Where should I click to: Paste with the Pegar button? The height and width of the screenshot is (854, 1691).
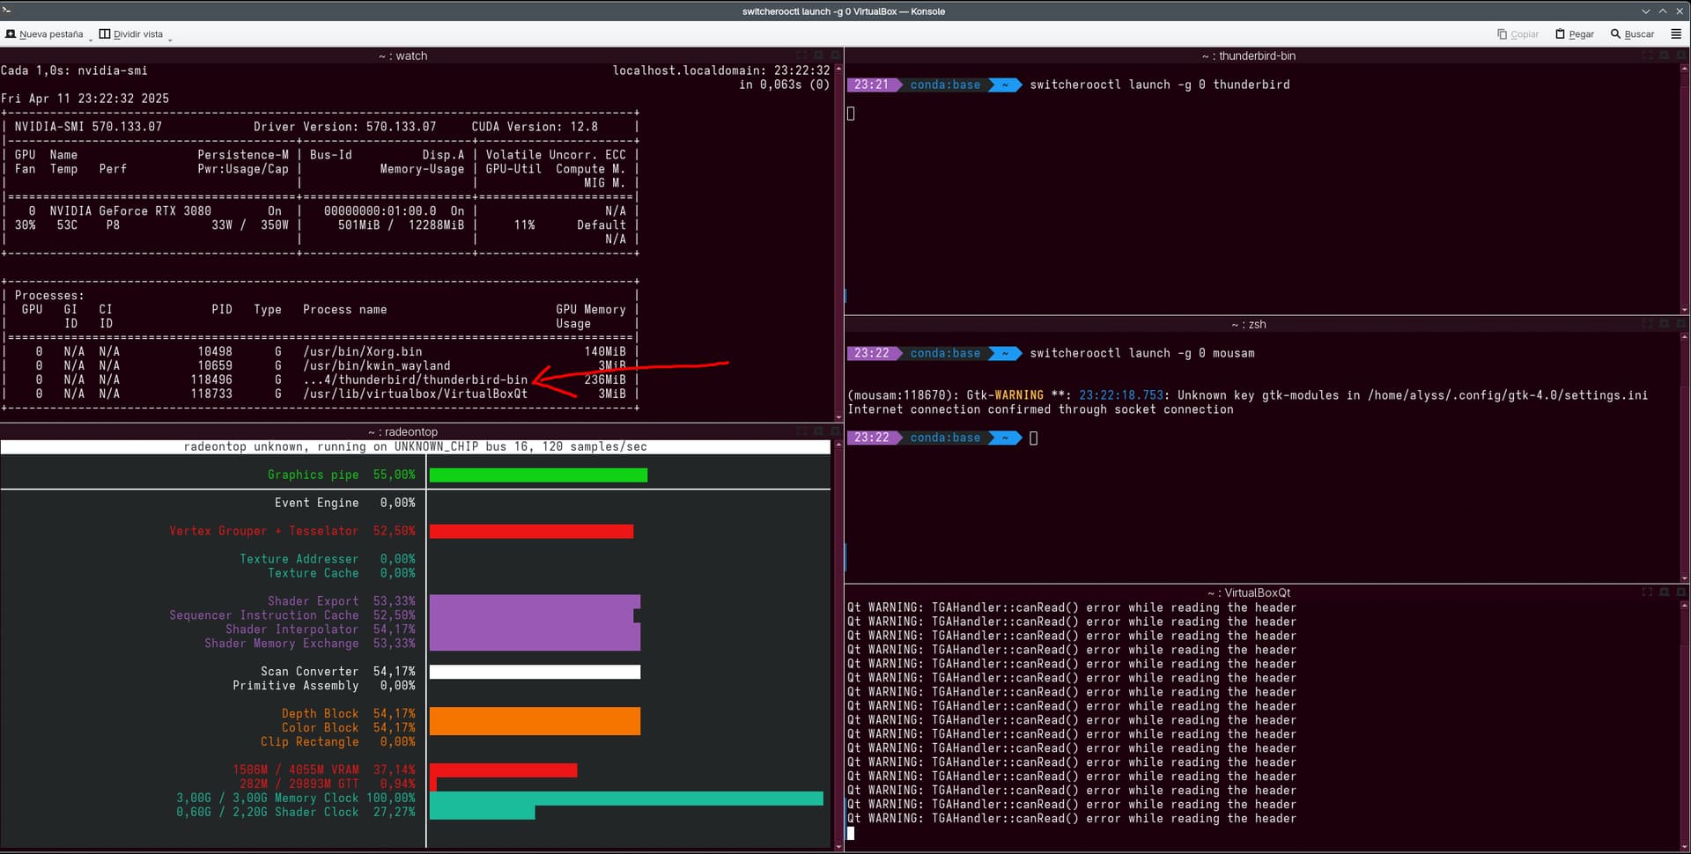(1575, 34)
